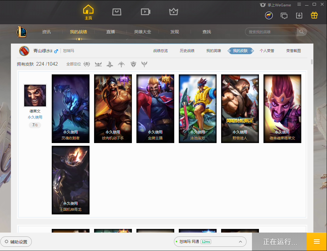Open the video player icon
Viewport: 327px width, 251px height.
tap(146, 12)
